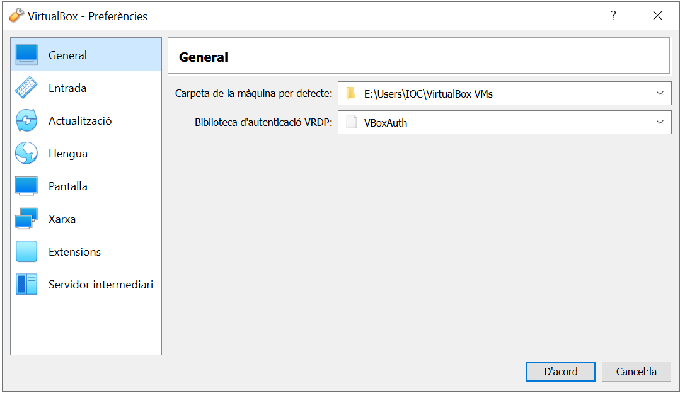The image size is (680, 393).
Task: Click the question mark help button
Action: (x=613, y=16)
